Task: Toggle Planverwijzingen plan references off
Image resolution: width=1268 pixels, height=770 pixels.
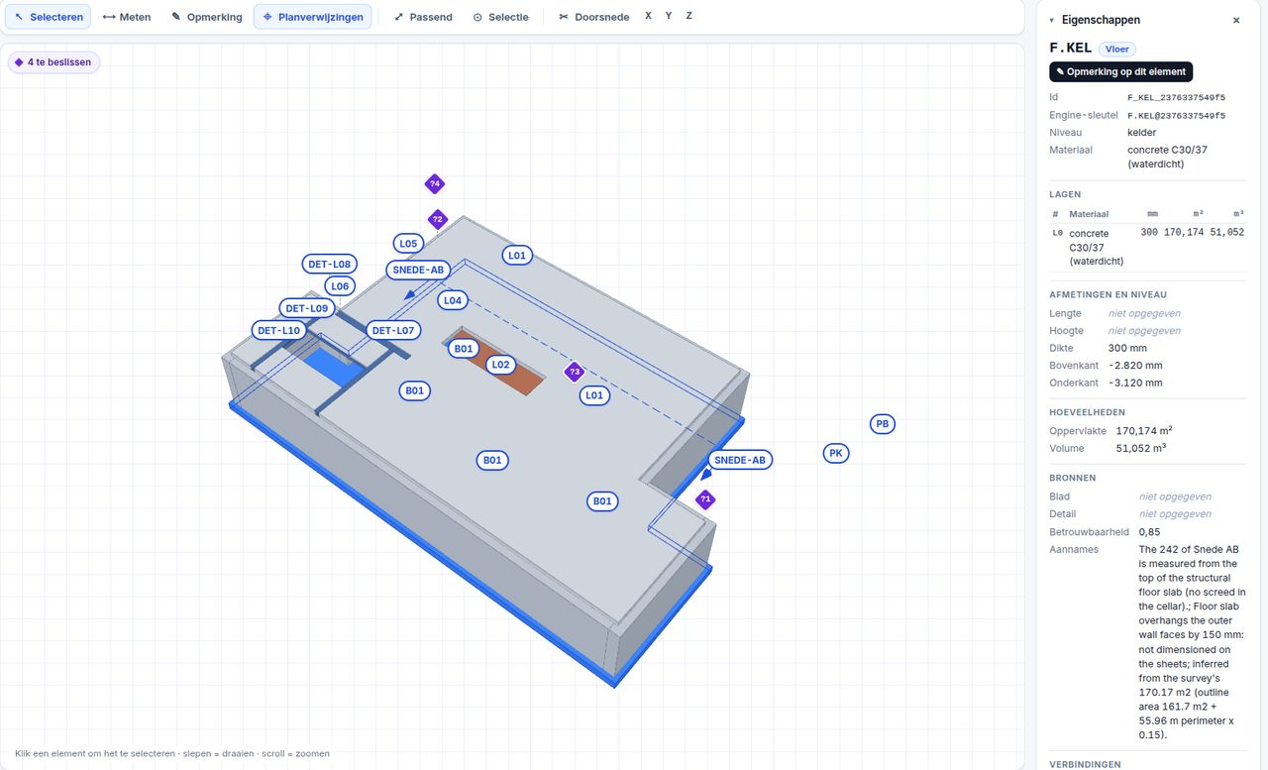Action: pos(312,17)
